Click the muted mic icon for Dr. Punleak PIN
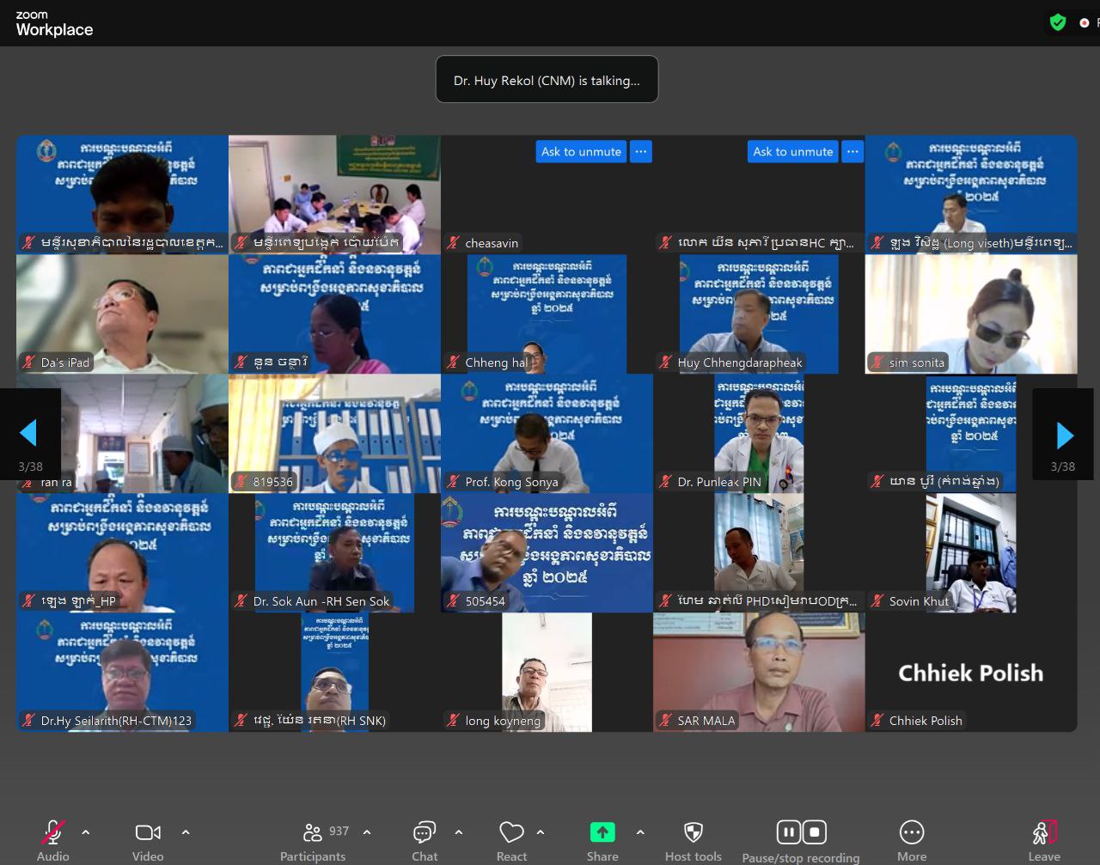This screenshot has width=1100, height=865. (x=666, y=482)
